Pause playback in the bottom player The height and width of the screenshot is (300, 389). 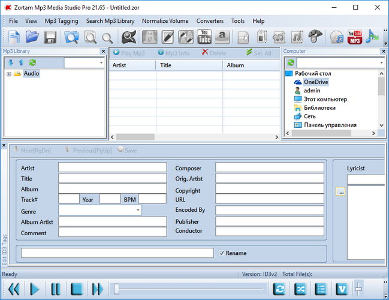coord(56,289)
